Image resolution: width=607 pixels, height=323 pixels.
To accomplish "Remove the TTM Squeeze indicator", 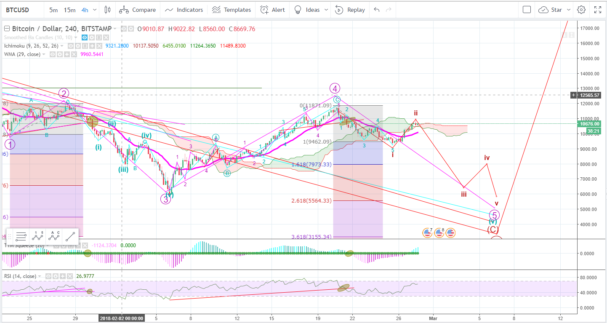I will [x=85, y=246].
